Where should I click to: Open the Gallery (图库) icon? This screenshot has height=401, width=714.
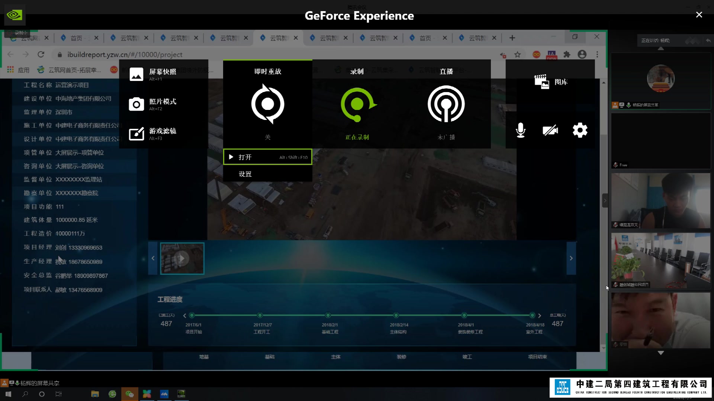541,82
